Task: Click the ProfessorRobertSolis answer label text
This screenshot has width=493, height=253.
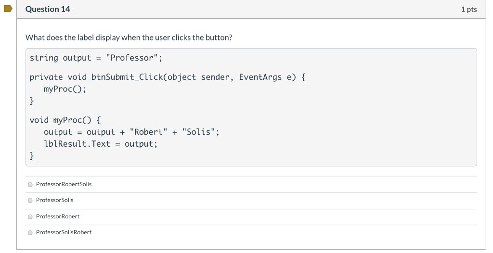Action: [x=64, y=184]
